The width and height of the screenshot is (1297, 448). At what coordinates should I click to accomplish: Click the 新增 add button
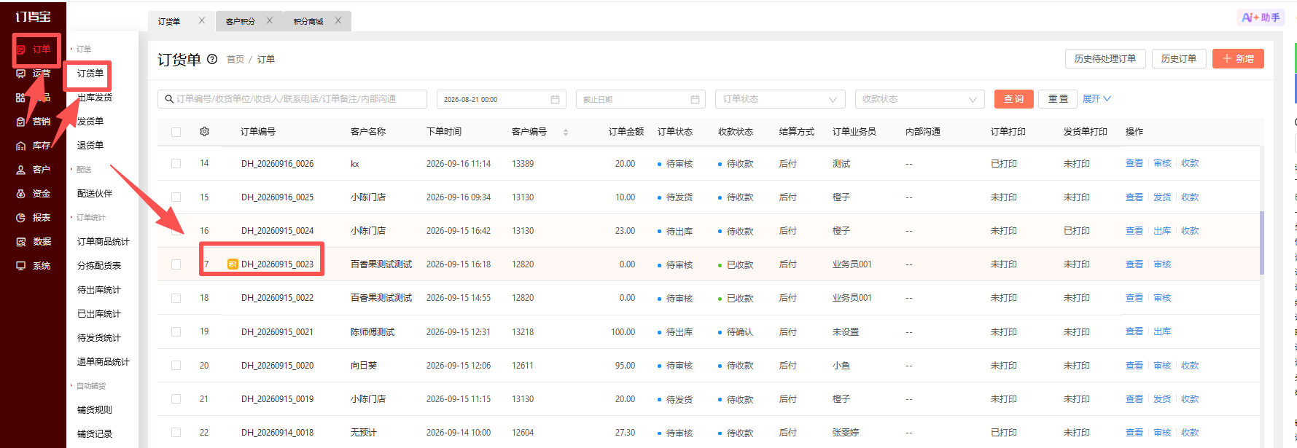(x=1238, y=59)
